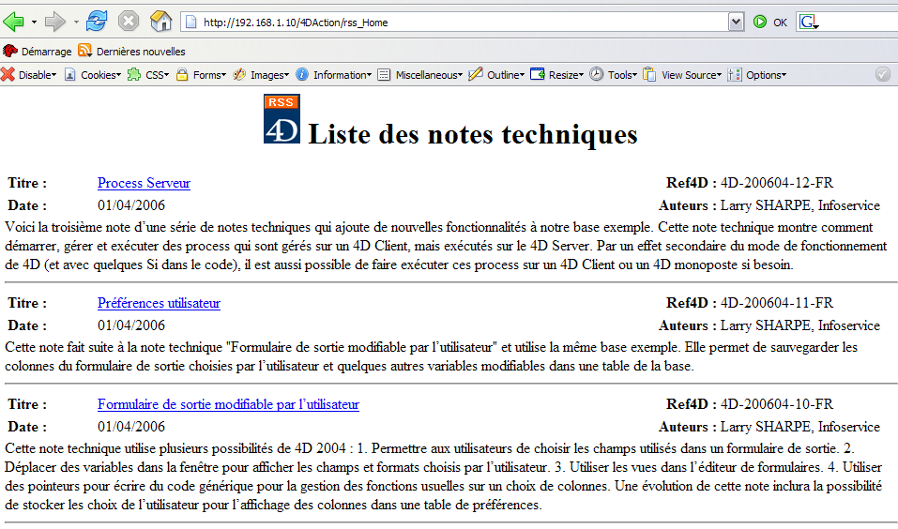Open the Dernières nouvelles RSS bookmark
The image size is (898, 529).
pyautogui.click(x=131, y=52)
